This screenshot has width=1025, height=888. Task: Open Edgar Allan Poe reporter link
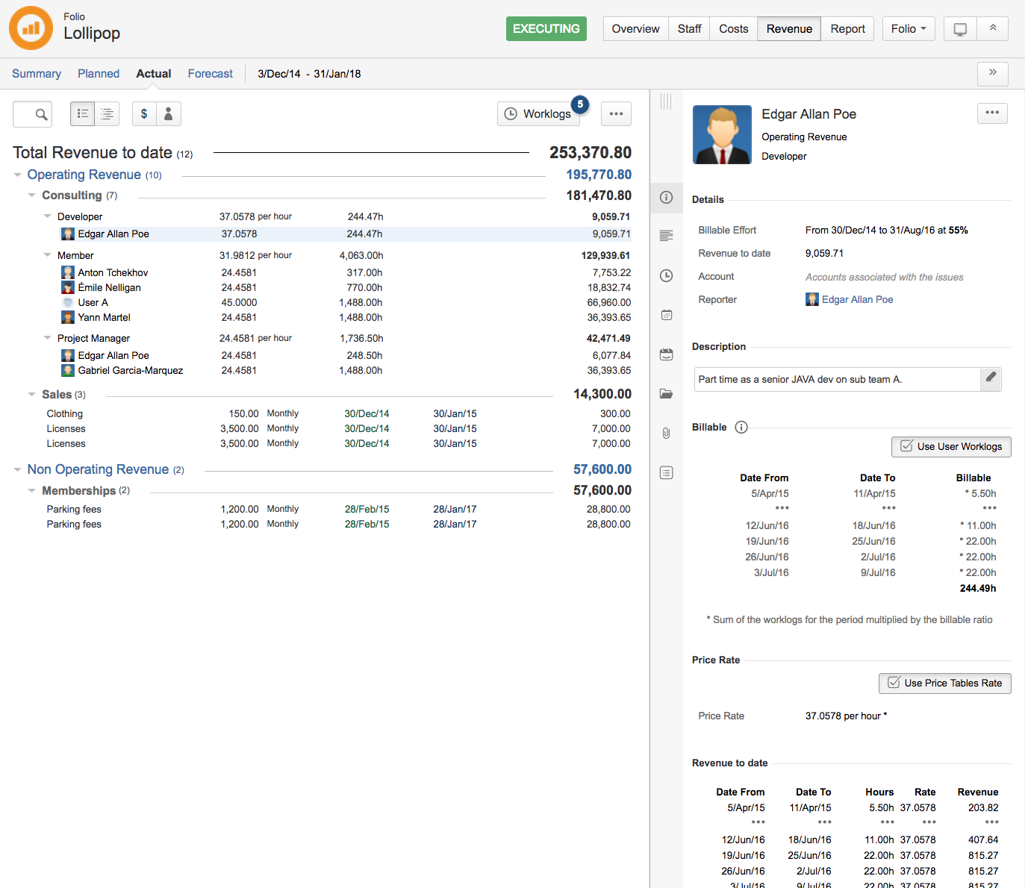point(857,300)
